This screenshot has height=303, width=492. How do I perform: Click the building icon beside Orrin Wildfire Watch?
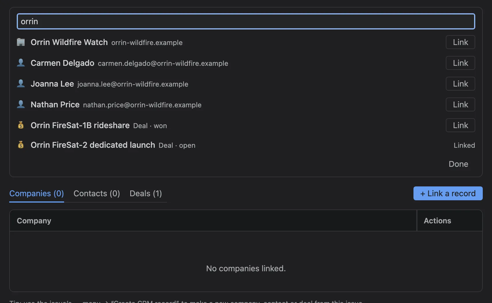coord(21,42)
